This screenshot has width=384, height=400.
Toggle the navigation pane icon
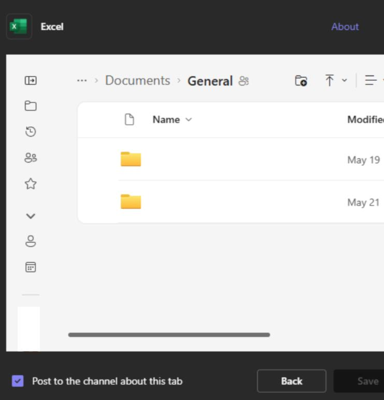(31, 81)
